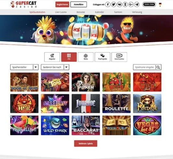Open the Sortieren Sie nach dropdown

pos(55,67)
